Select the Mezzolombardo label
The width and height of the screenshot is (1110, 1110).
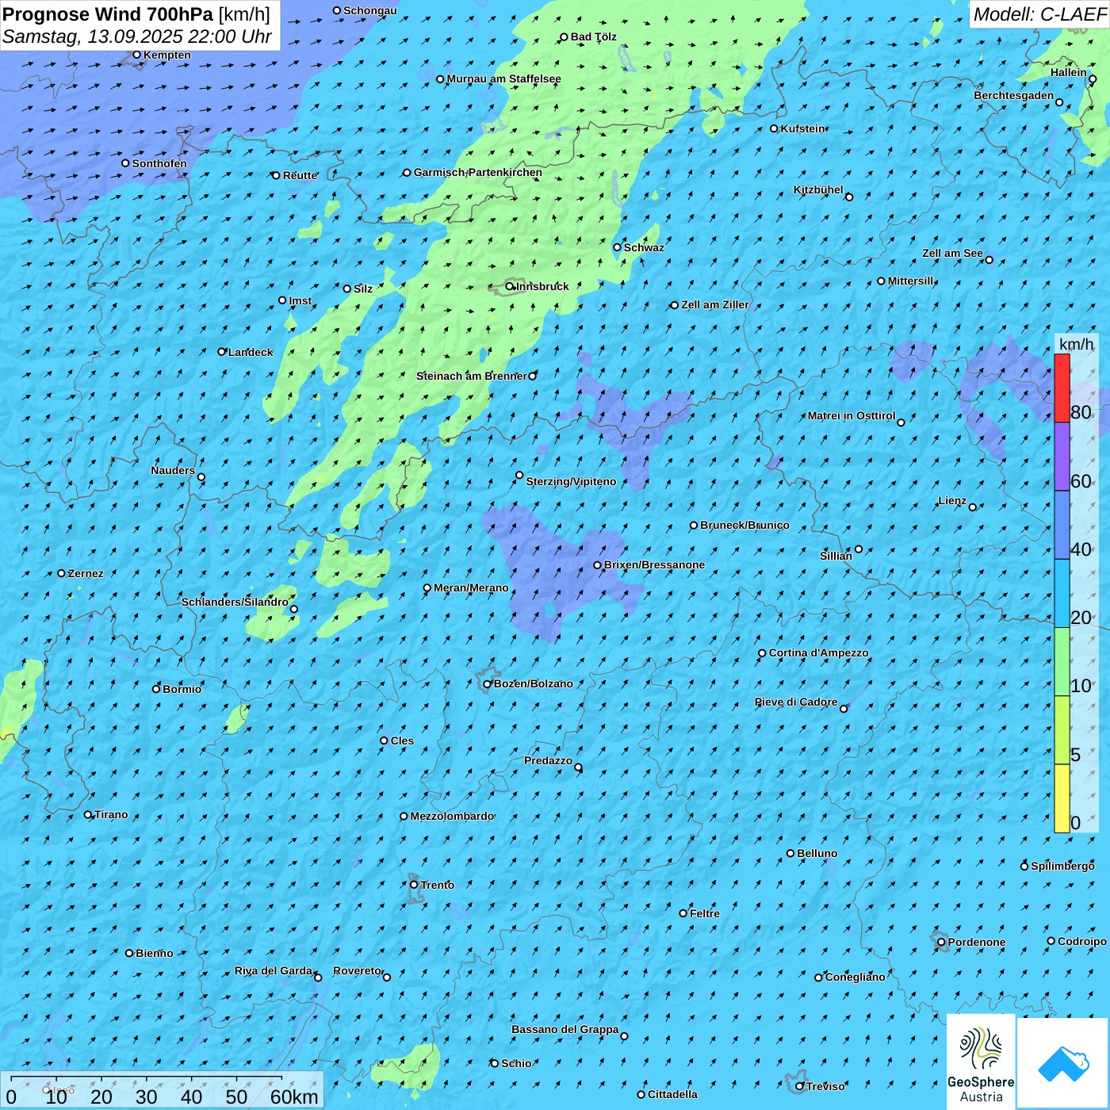(x=452, y=816)
